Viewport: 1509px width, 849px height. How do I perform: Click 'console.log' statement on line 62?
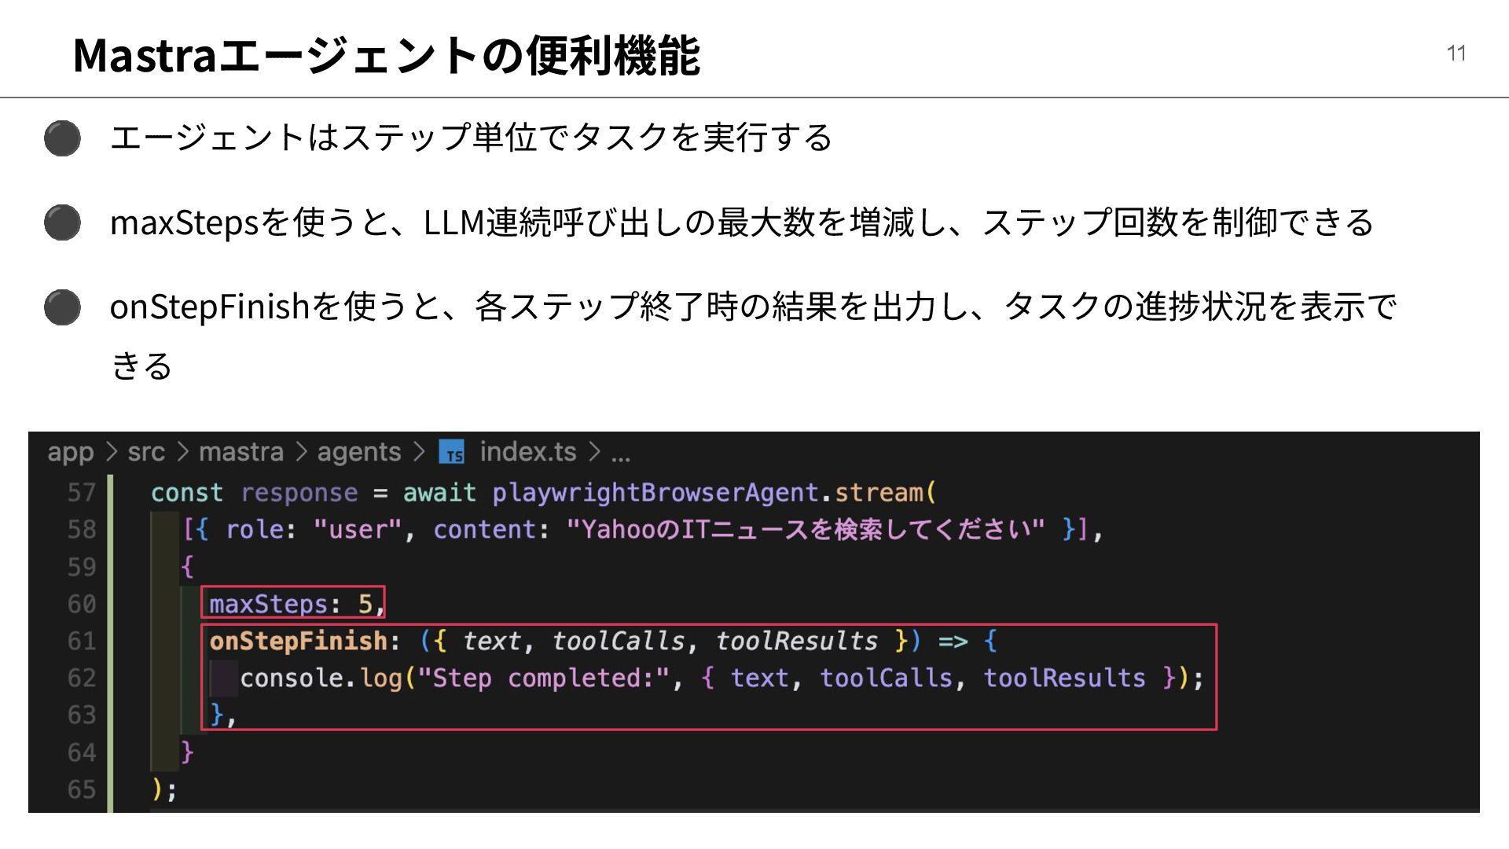pos(321,678)
